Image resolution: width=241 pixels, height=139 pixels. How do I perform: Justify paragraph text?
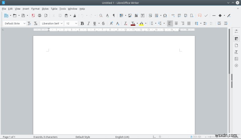pos(189,23)
